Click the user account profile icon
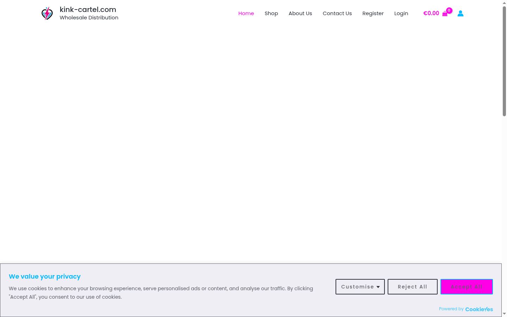Screen dimensions: 507x317 (x=461, y=13)
